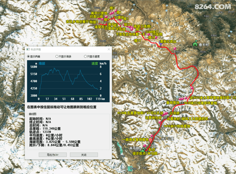Viewport: 236px width, 174px height.
Task: Click the 轨迹详情 window title icon
Action: tap(28, 49)
